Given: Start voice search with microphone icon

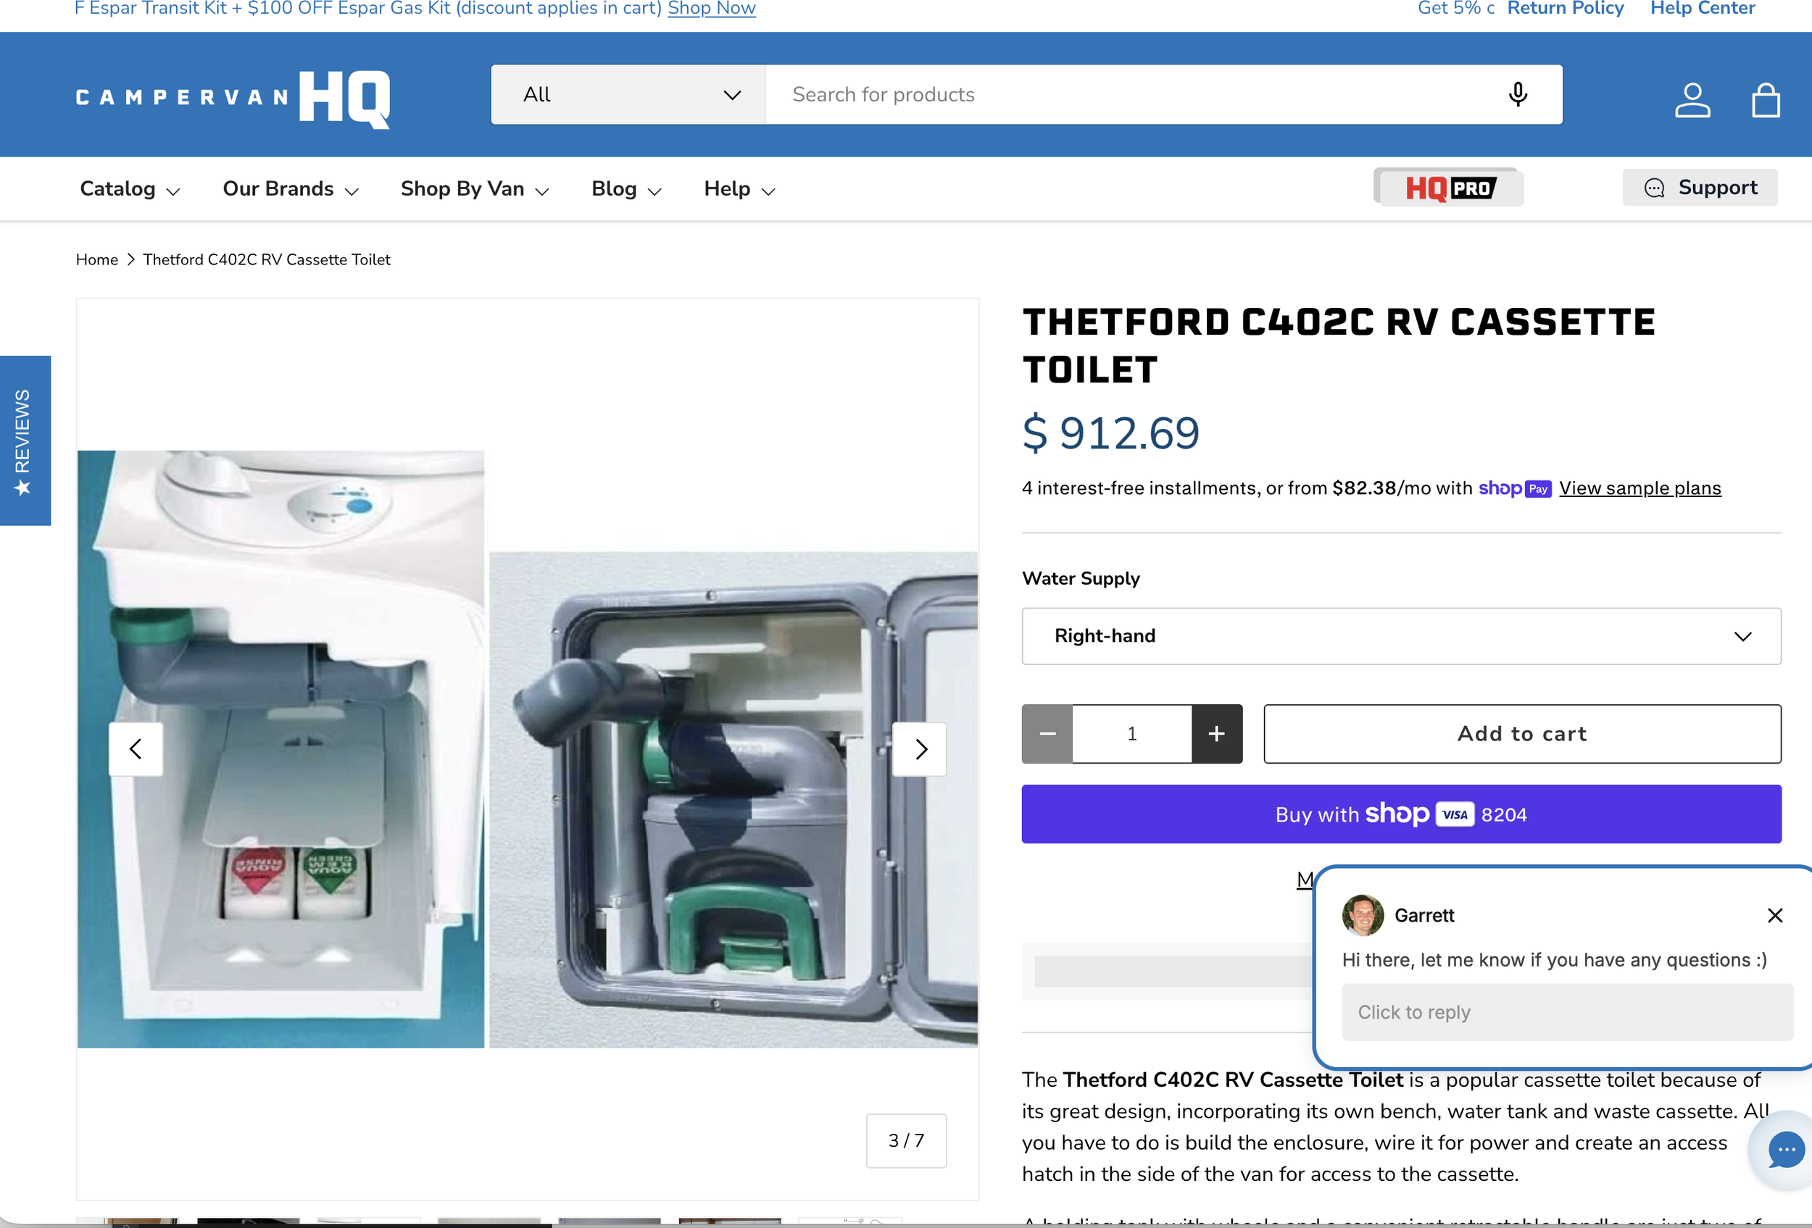Looking at the screenshot, I should 1517,94.
